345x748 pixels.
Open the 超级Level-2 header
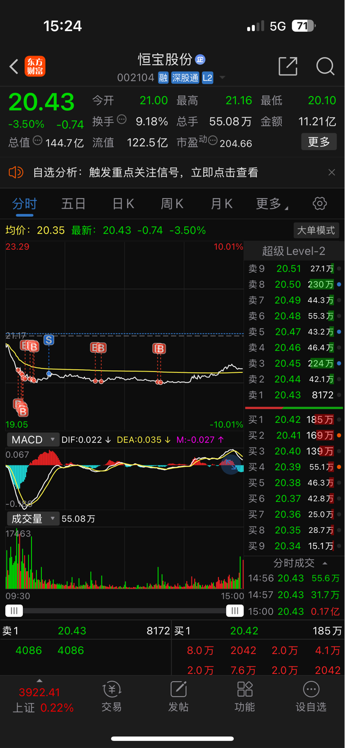[x=294, y=251]
